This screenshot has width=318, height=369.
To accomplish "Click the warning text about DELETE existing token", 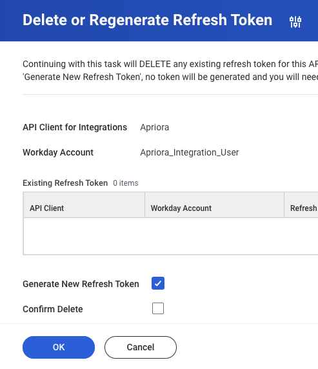I will coord(170,70).
